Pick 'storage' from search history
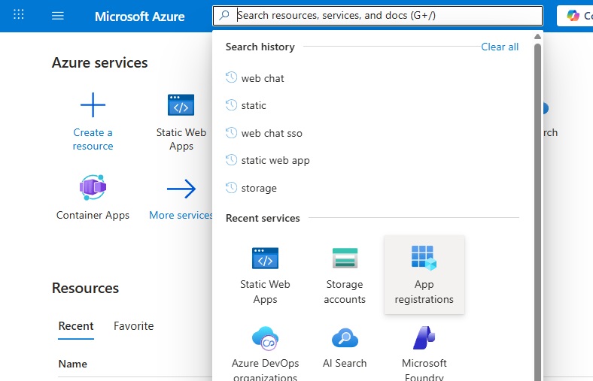This screenshot has height=381, width=593. pos(259,188)
